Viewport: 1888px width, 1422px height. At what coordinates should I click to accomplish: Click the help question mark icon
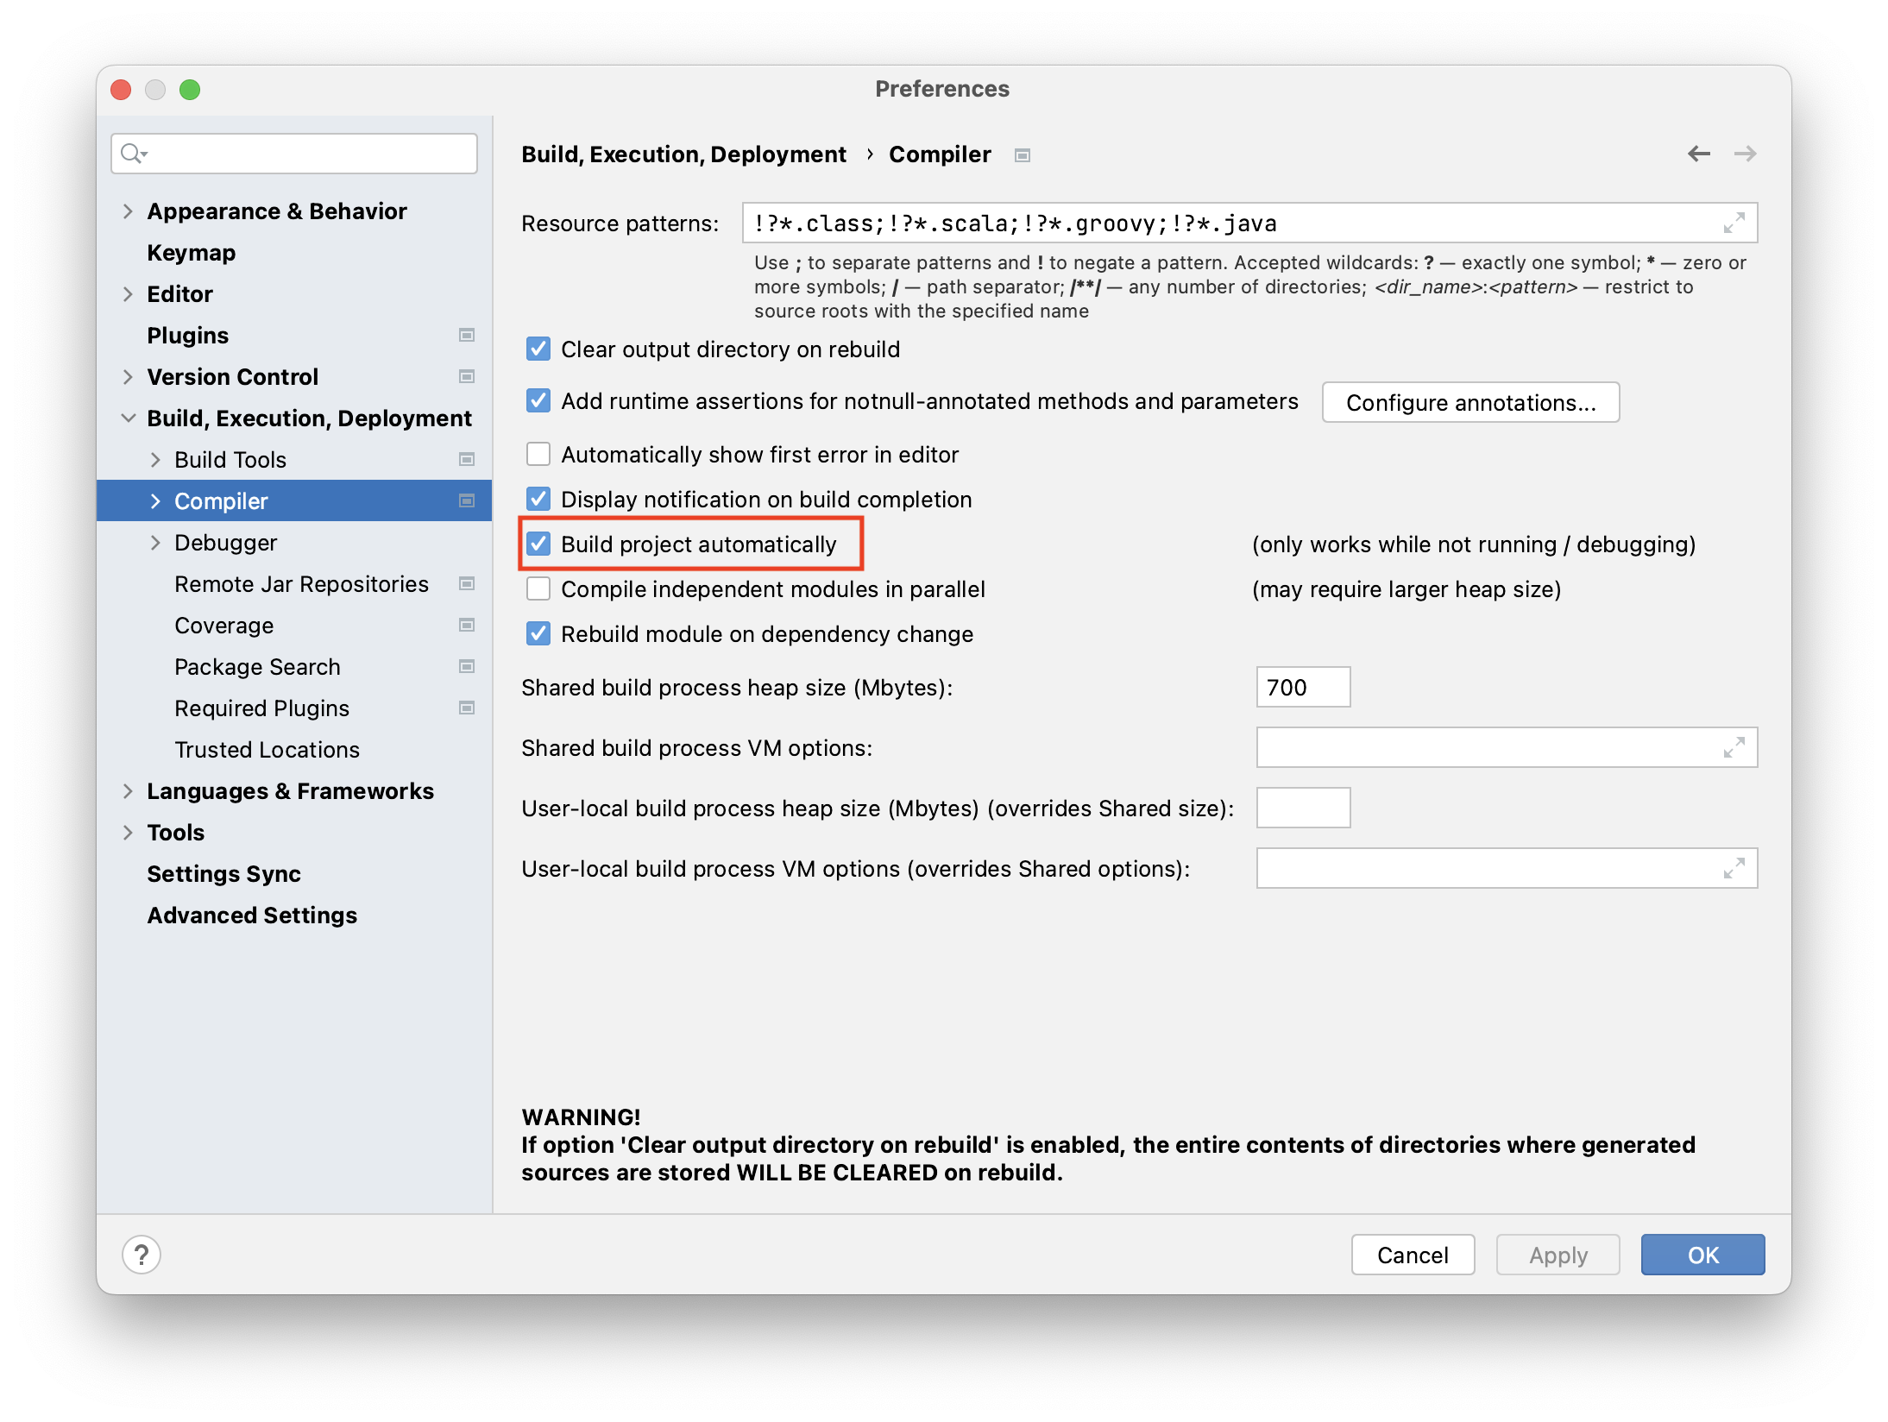click(142, 1254)
